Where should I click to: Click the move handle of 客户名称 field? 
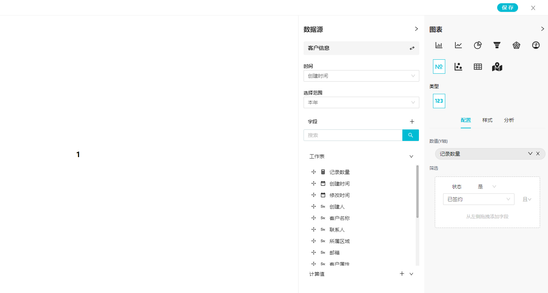[314, 218]
